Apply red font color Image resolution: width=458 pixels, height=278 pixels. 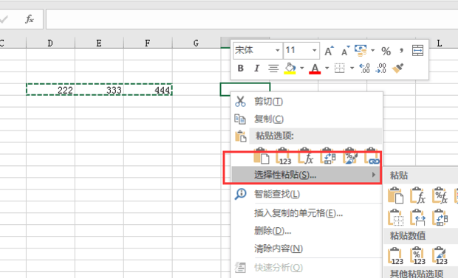pos(315,69)
